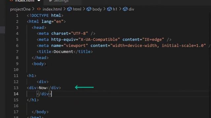Expand chevron between body and h1 breadcrumbs

pyautogui.click(x=105, y=9)
